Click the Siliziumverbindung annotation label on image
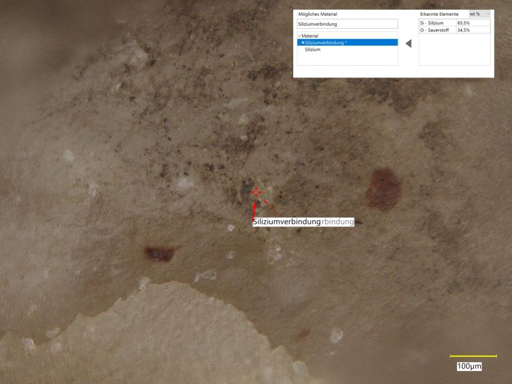 pyautogui.click(x=287, y=222)
